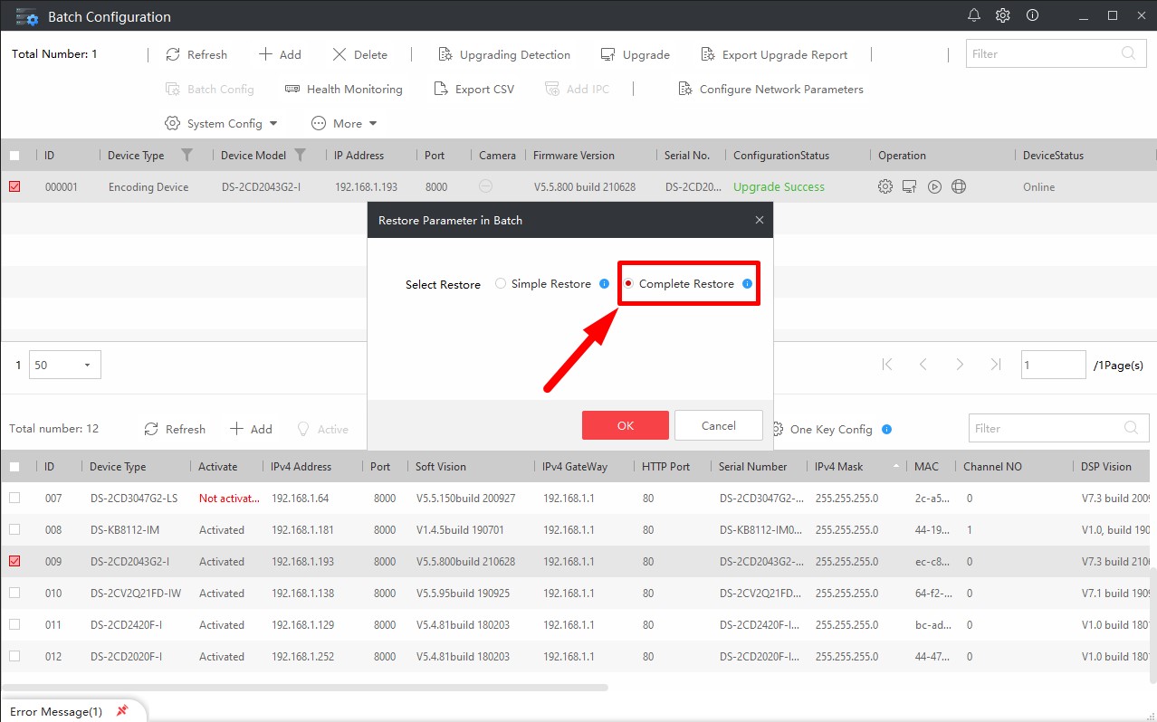Viewport: 1157px width, 722px height.
Task: Start live view play icon for device 000001
Action: click(x=934, y=186)
